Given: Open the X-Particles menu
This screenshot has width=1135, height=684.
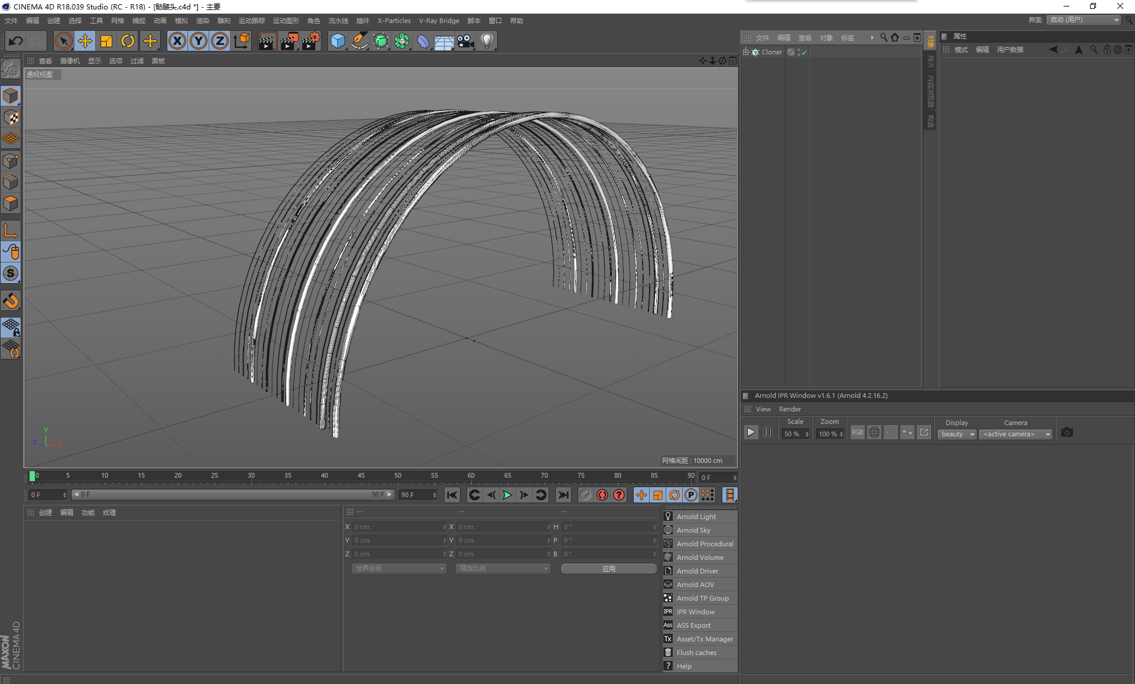Looking at the screenshot, I should (394, 21).
